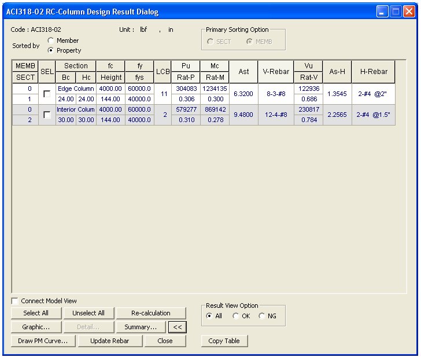
Task: Open the Summary... report
Action: tap(141, 327)
